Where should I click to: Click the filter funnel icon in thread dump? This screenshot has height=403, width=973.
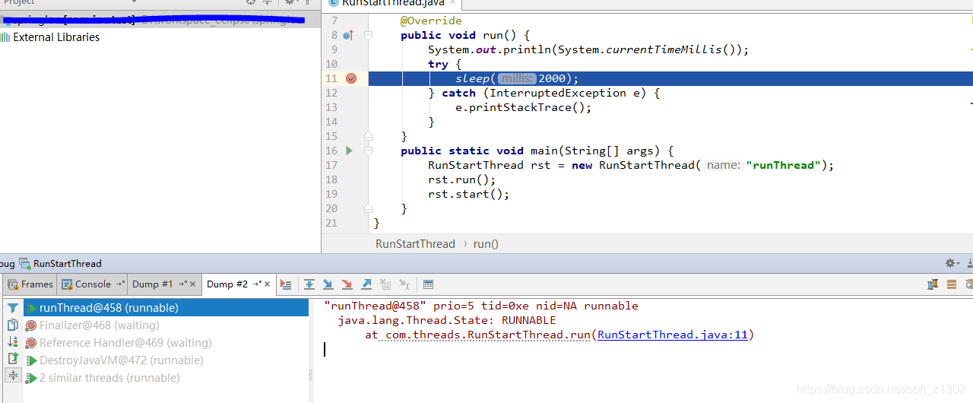[13, 308]
